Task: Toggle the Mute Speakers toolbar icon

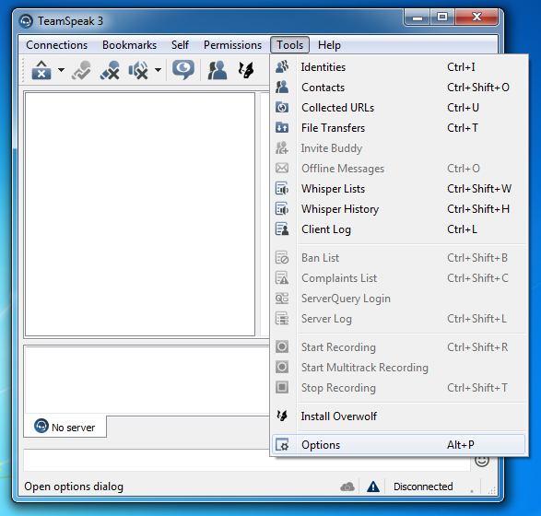Action: 138,70
